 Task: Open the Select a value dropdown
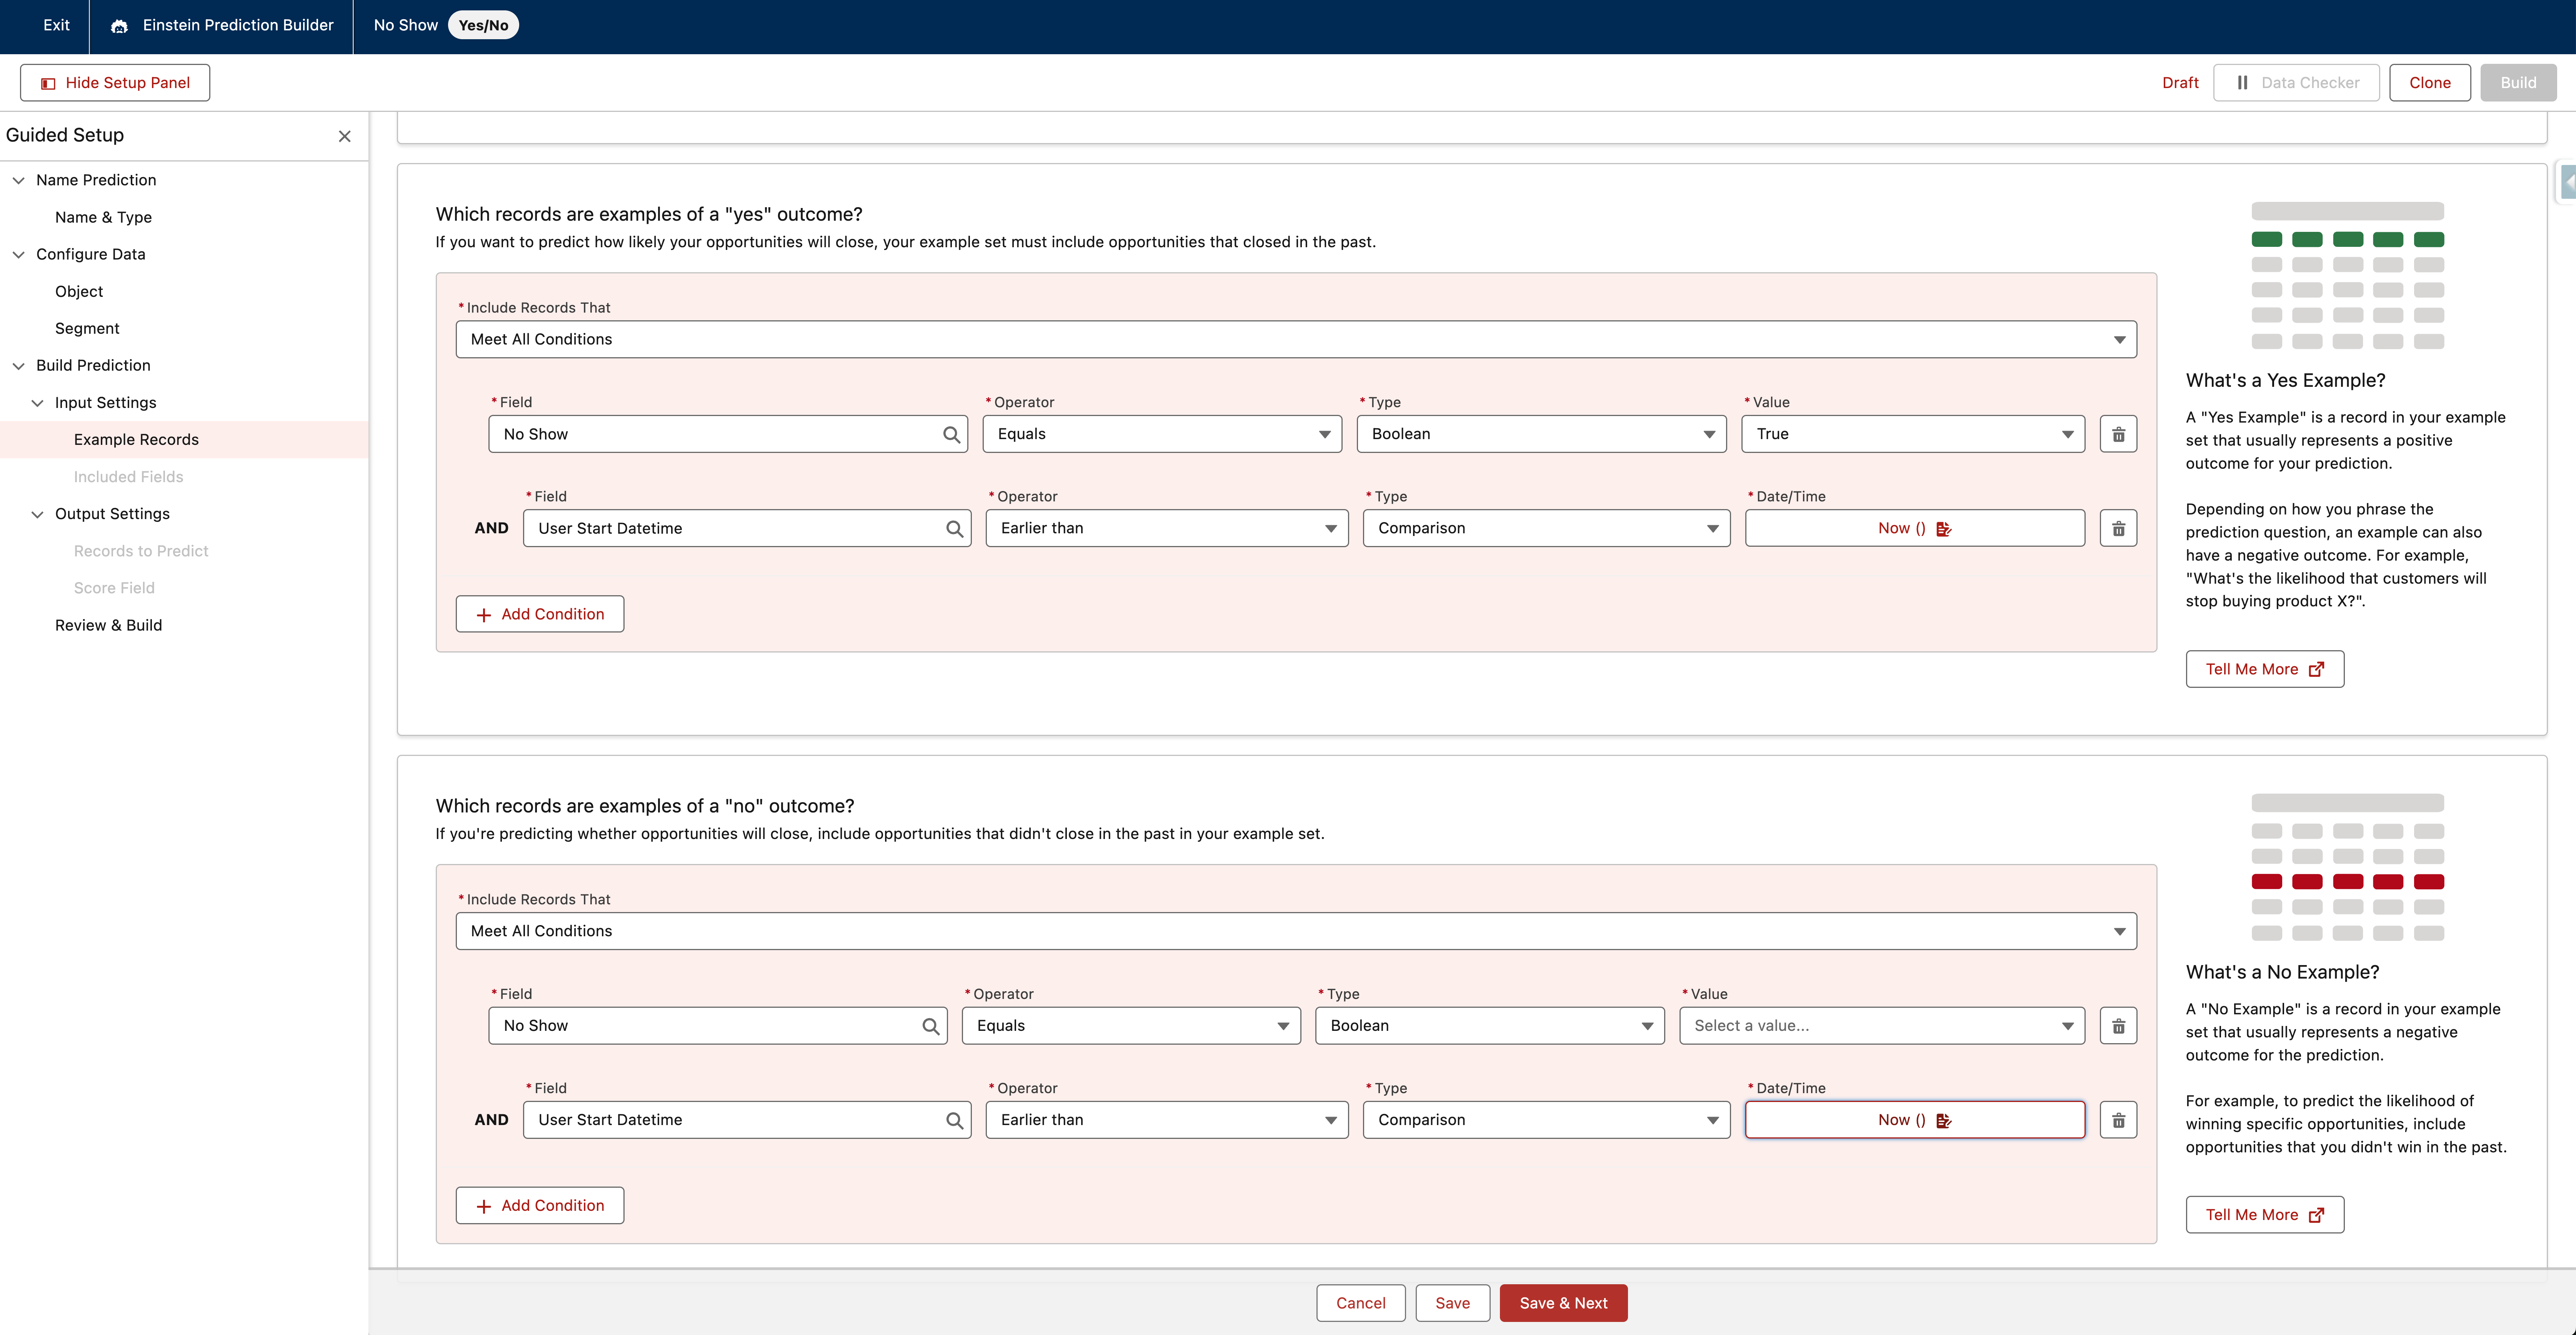tap(1881, 1026)
